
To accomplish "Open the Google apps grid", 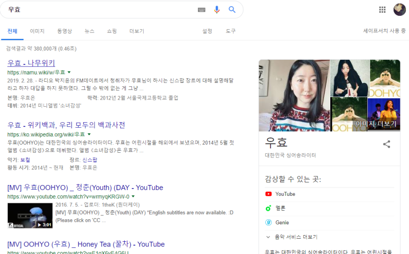I will 382,10.
